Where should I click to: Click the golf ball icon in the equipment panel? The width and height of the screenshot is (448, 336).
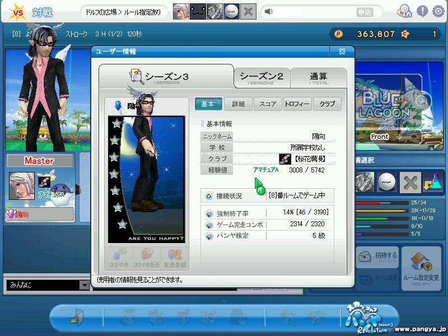[x=388, y=182]
